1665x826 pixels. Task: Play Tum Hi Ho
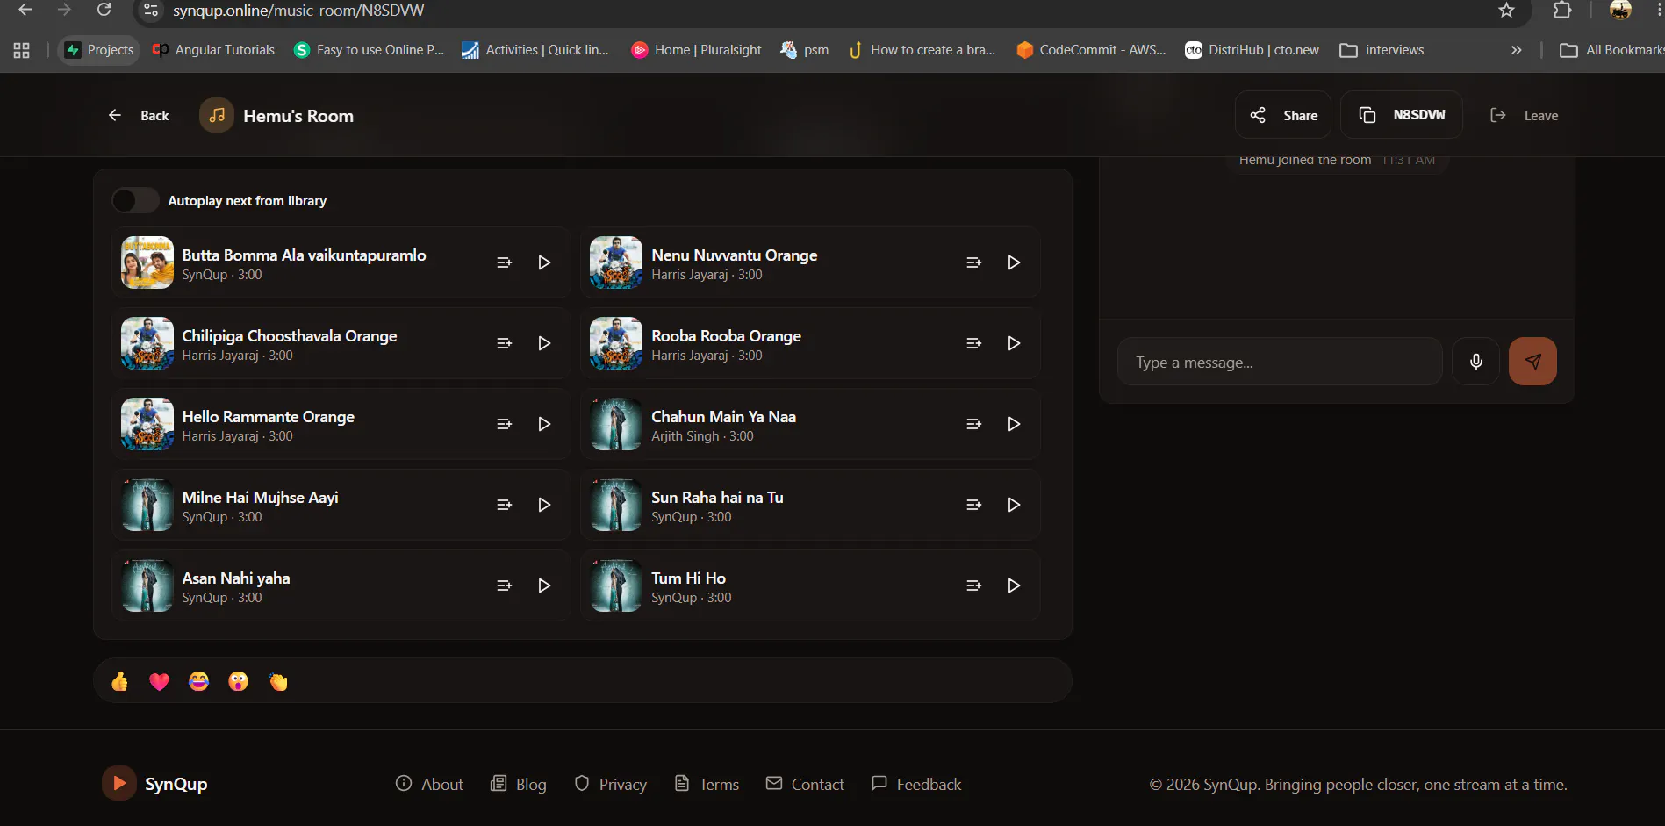click(x=1014, y=585)
